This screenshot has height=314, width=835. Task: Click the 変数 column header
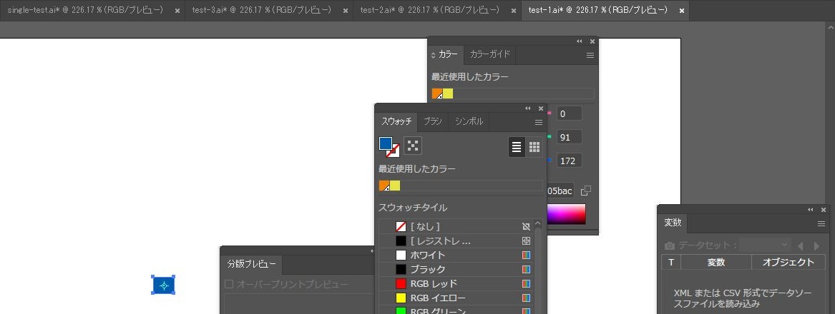(x=716, y=263)
